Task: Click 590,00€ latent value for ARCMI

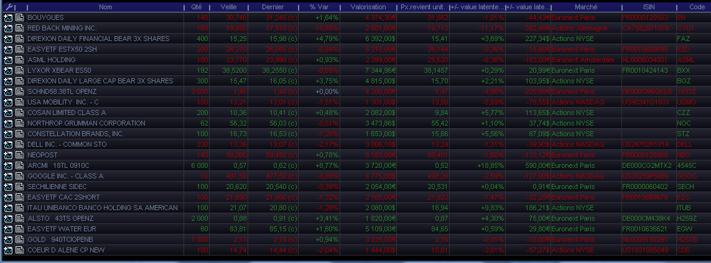Action: tap(537, 165)
